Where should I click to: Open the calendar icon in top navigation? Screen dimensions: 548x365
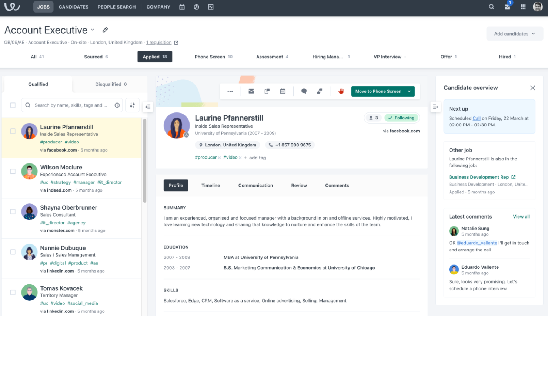182,7
